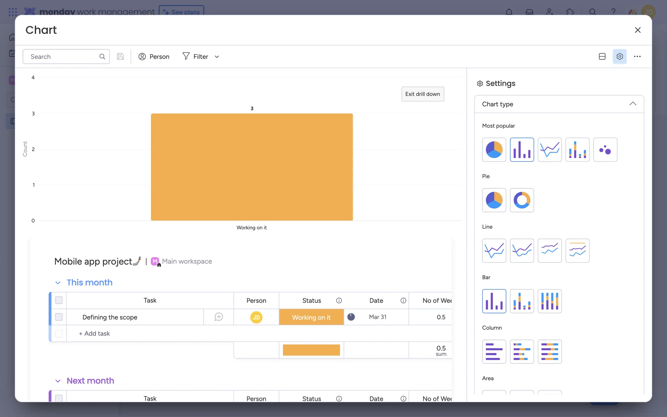Click the split view layout icon

pyautogui.click(x=602, y=57)
